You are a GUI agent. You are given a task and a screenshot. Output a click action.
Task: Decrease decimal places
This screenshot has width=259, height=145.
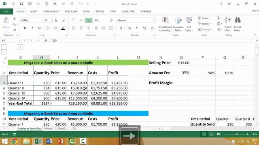(152, 28)
